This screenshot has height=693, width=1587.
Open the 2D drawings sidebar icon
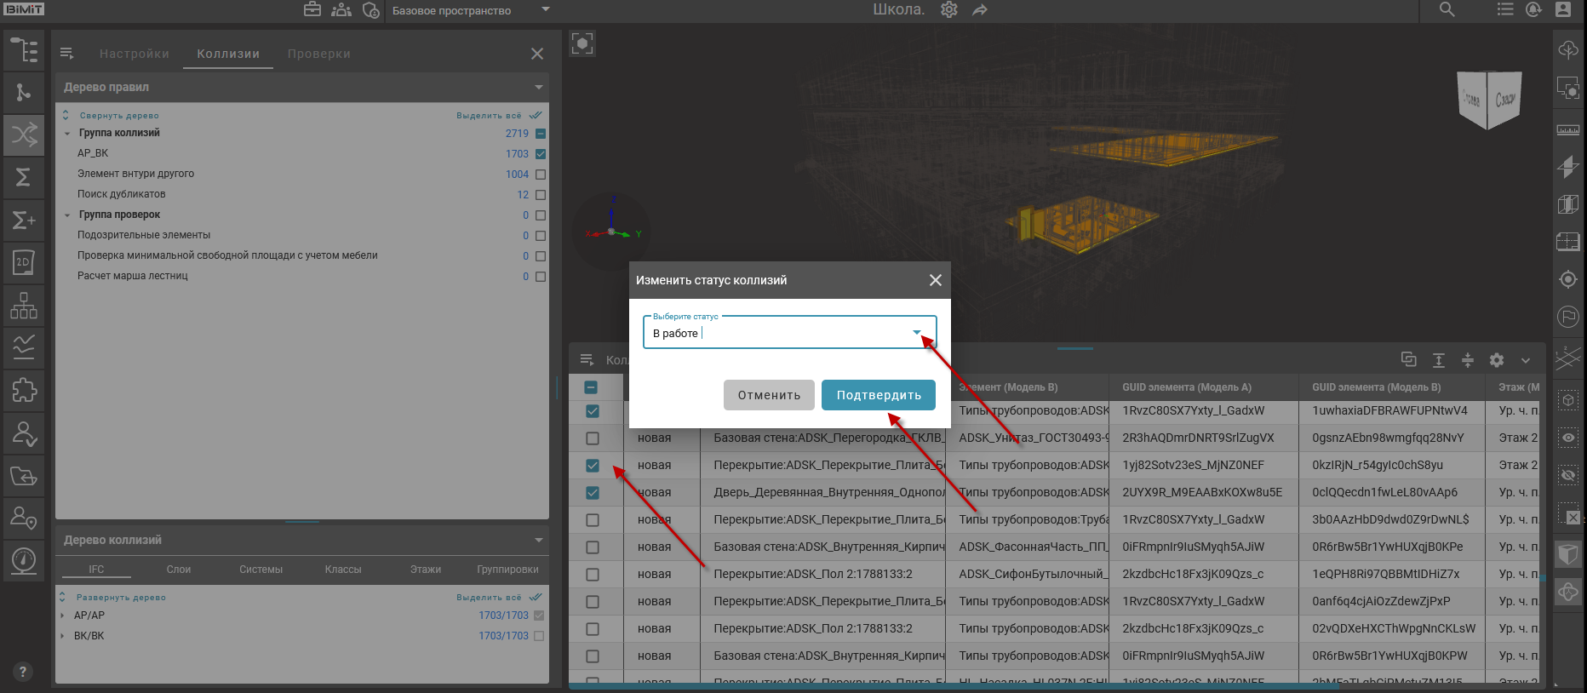24,262
